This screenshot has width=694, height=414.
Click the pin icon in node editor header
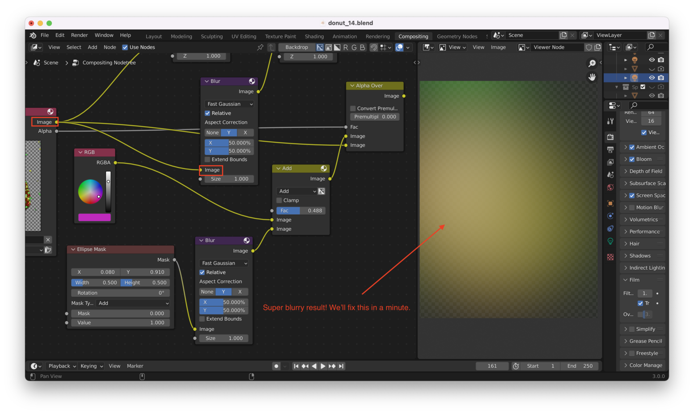(260, 47)
